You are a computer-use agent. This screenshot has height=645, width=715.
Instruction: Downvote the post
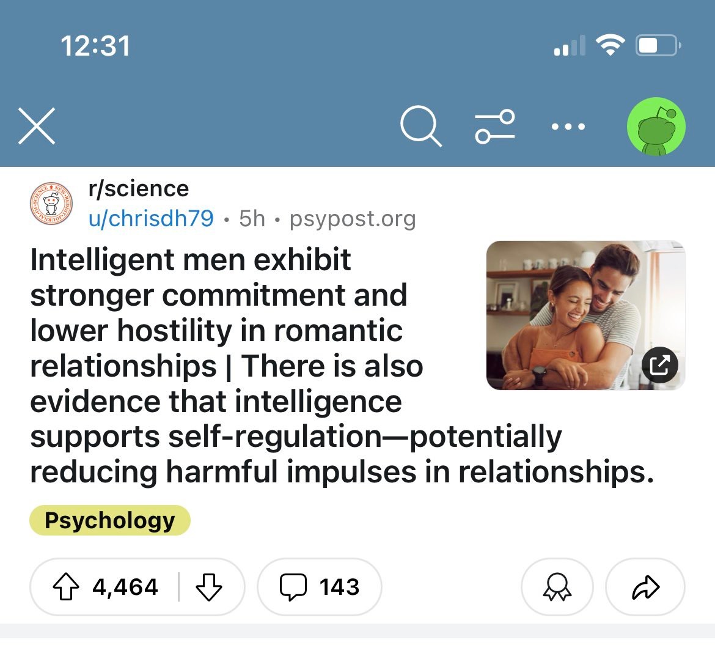209,587
